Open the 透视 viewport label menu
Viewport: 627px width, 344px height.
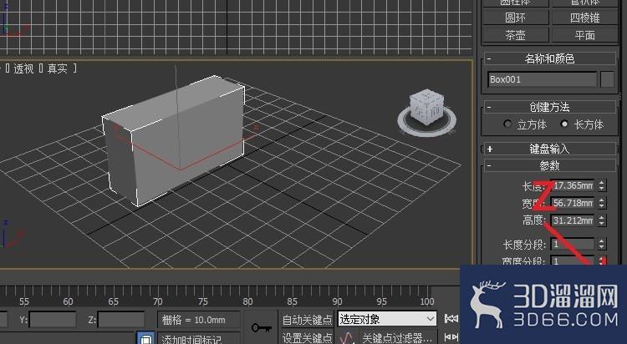[23, 68]
